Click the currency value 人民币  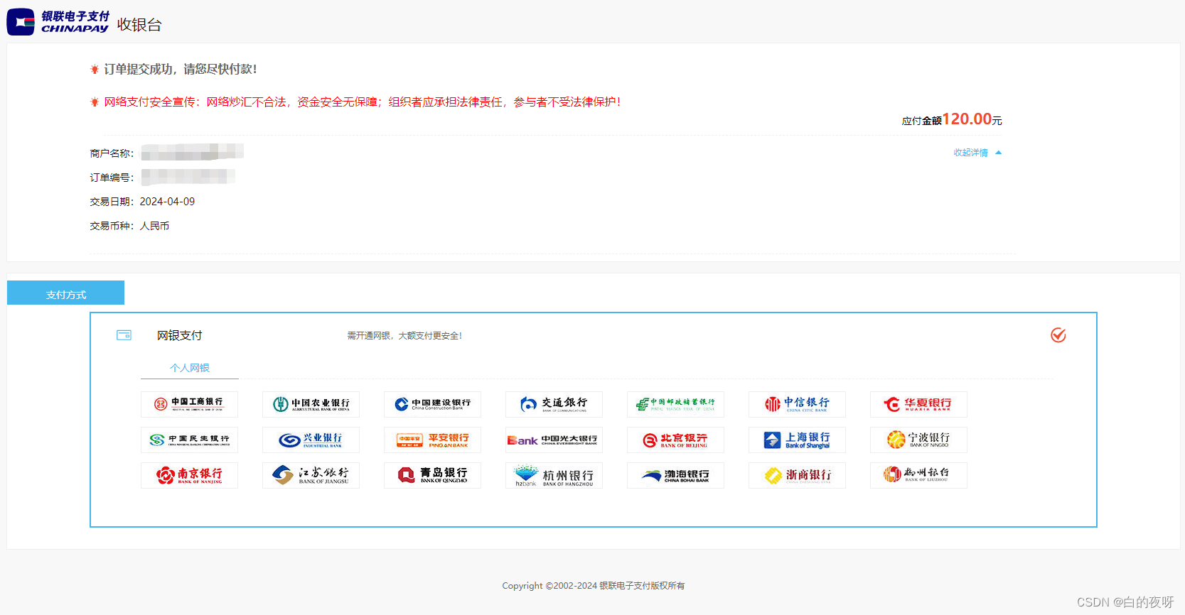click(x=154, y=226)
